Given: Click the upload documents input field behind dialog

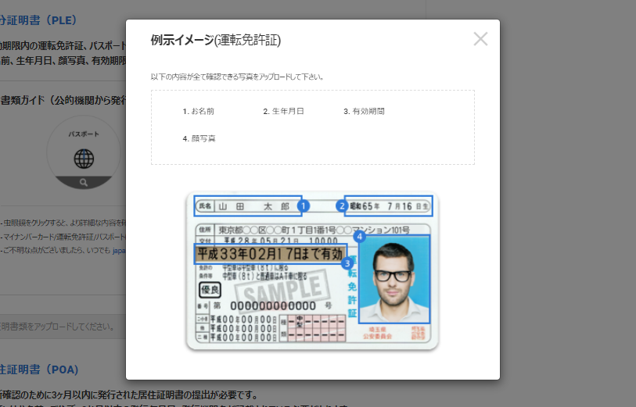Looking at the screenshot, I should coord(63,327).
